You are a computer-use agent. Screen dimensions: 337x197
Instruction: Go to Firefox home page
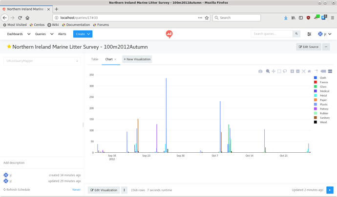[27, 18]
